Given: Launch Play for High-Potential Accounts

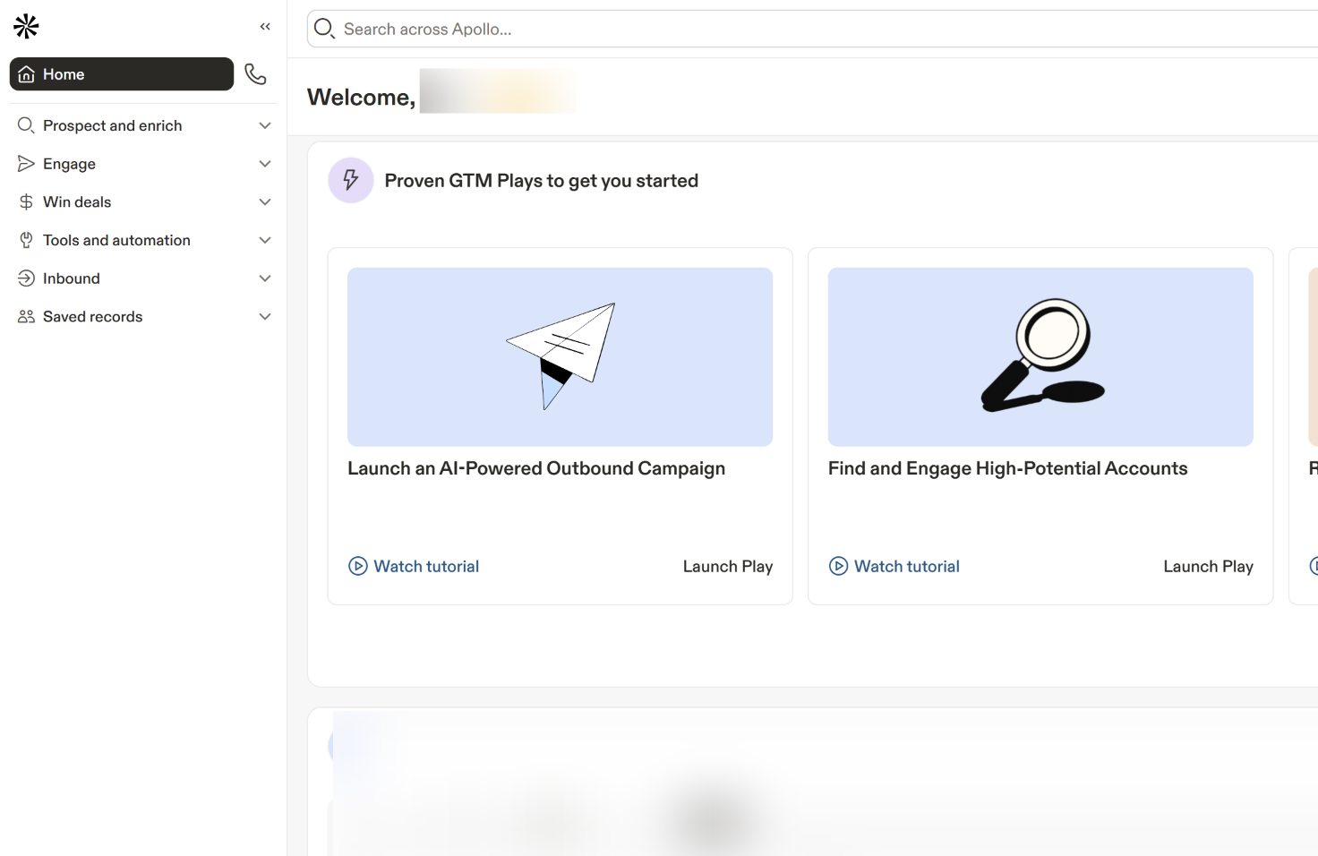Looking at the screenshot, I should 1208,566.
